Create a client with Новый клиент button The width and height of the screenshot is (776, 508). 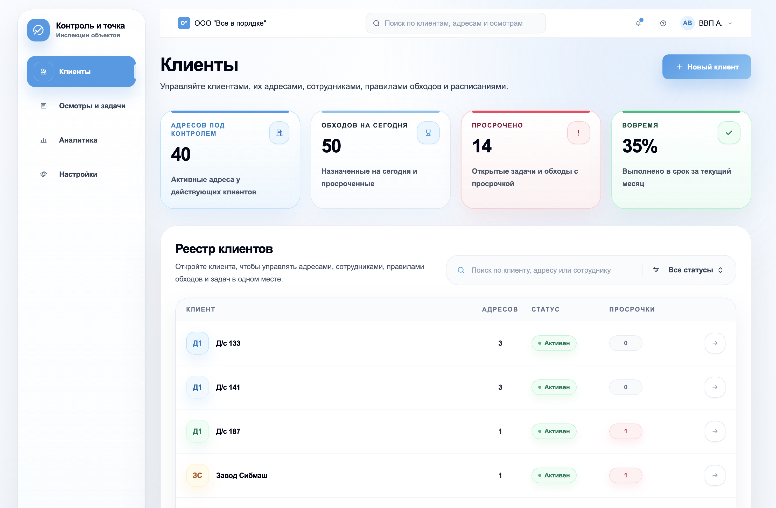(x=707, y=67)
